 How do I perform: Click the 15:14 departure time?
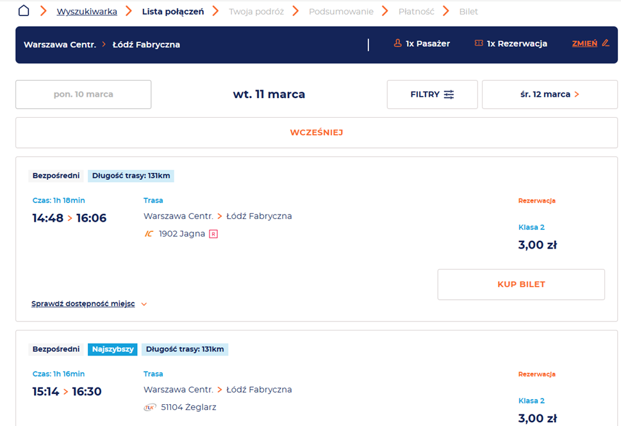46,391
